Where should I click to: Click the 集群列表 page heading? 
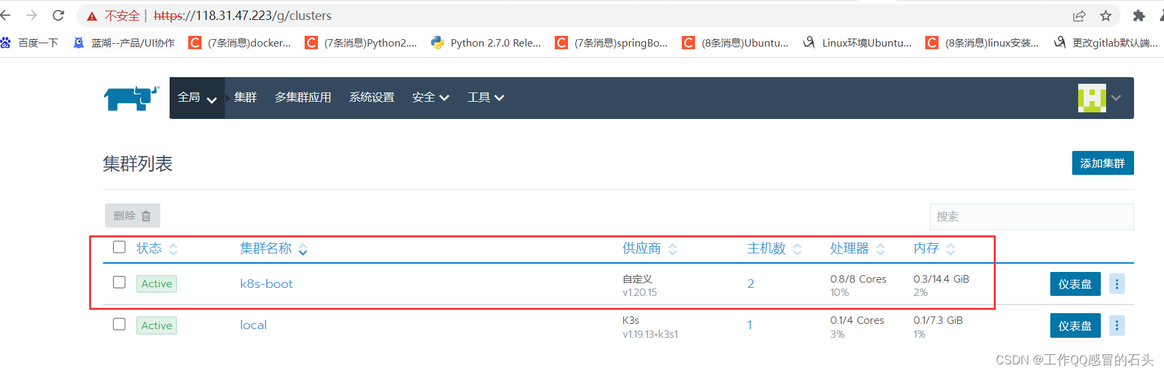pos(138,164)
